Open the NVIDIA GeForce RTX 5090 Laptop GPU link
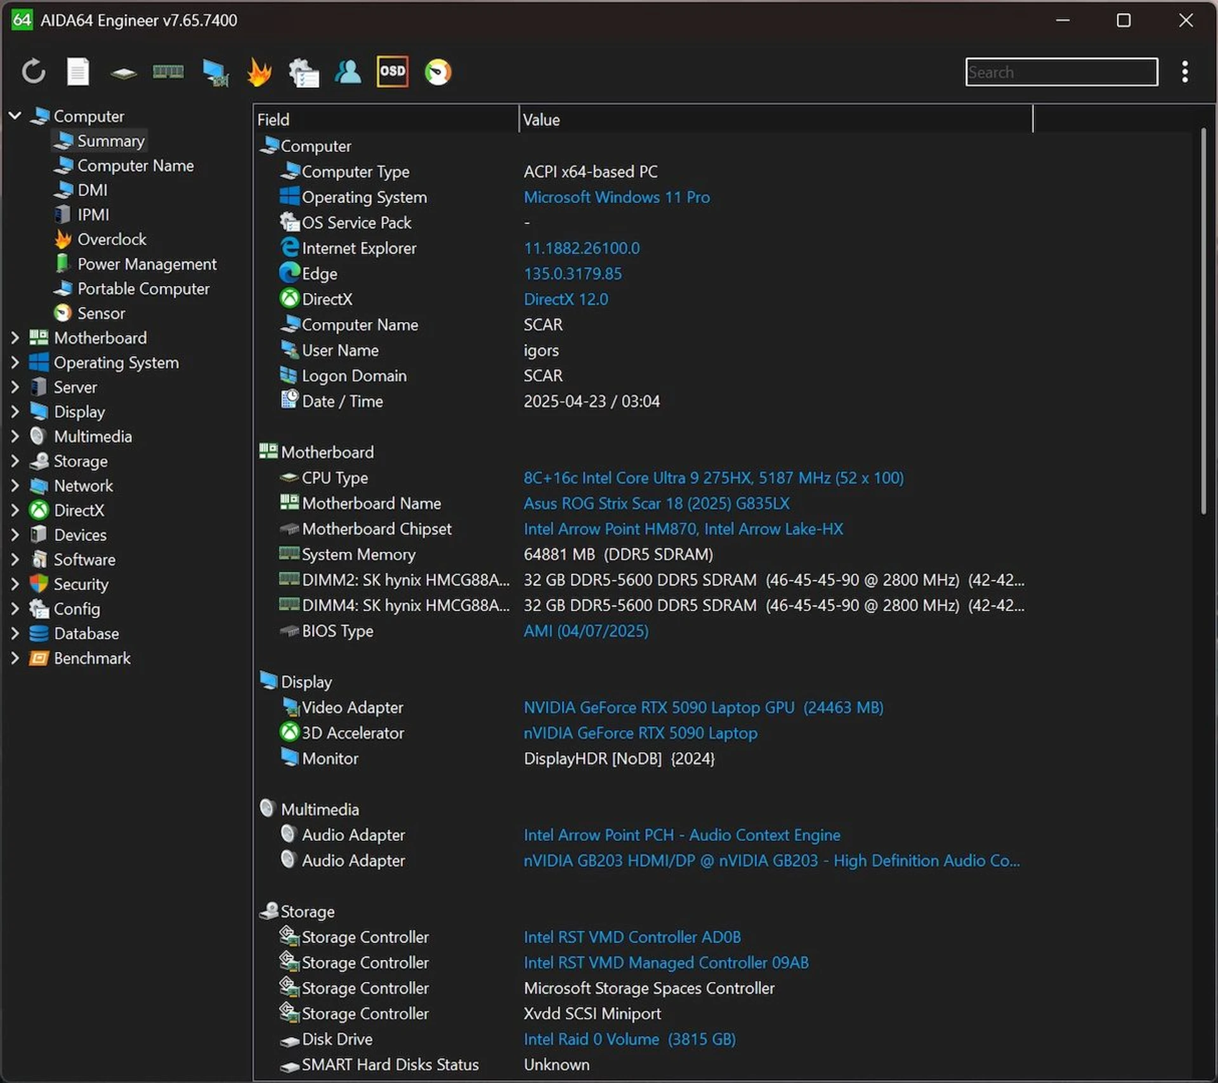This screenshot has width=1218, height=1083. click(704, 708)
